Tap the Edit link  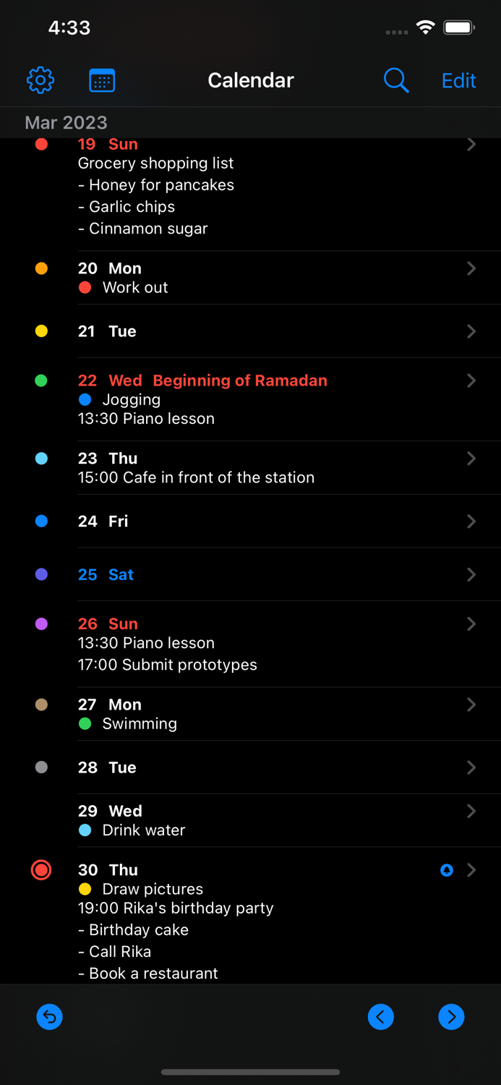[458, 80]
